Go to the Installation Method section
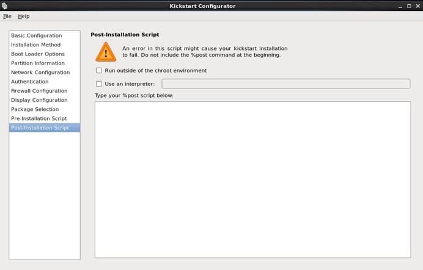 pos(45,44)
